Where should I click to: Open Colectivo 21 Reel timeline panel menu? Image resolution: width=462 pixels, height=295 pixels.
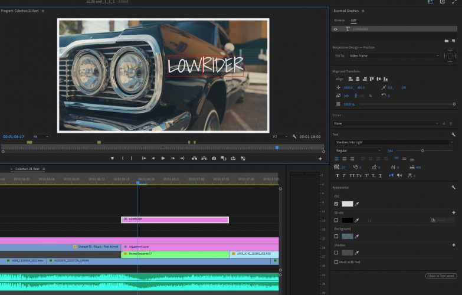[44, 169]
